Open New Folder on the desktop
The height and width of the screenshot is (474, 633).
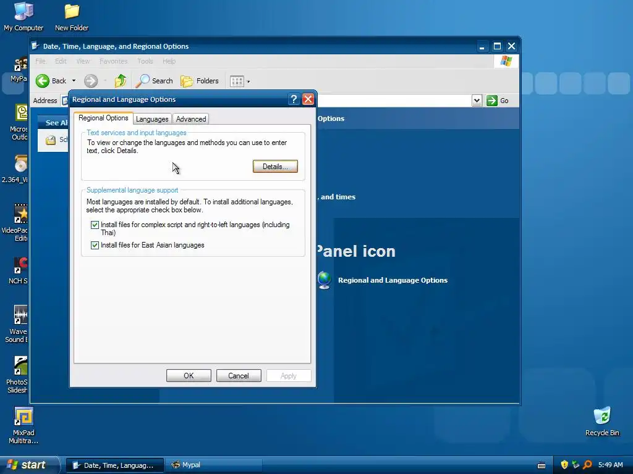72,17
